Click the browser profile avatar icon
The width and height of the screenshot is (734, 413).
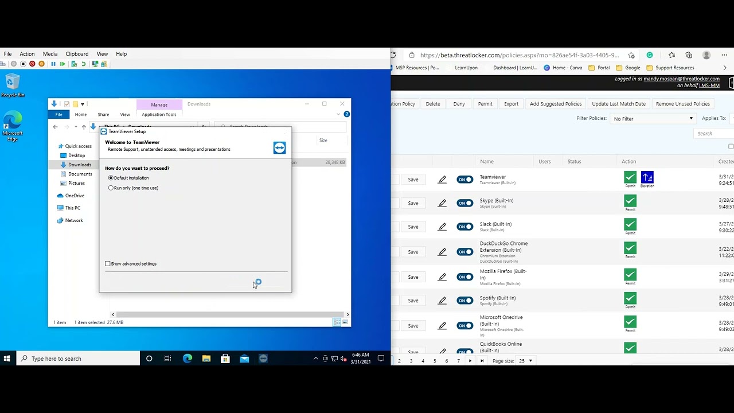tap(706, 55)
